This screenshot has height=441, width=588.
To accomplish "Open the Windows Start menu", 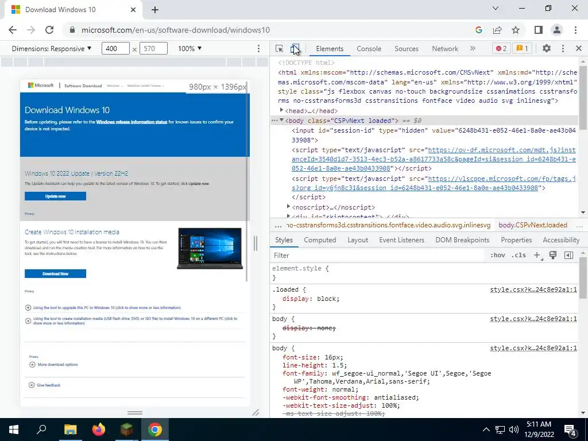I will pos(14,430).
